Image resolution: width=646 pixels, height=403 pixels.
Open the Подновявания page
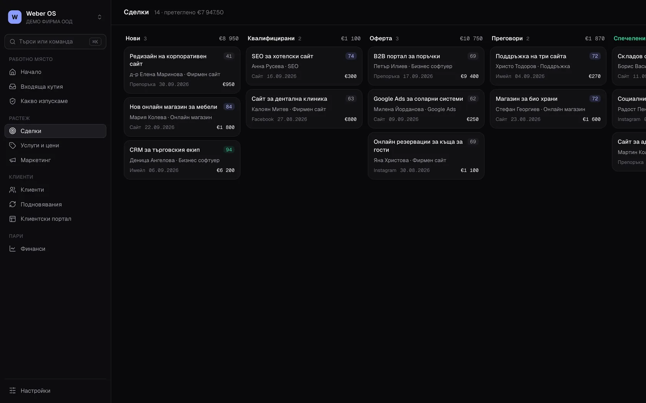(x=55, y=205)
